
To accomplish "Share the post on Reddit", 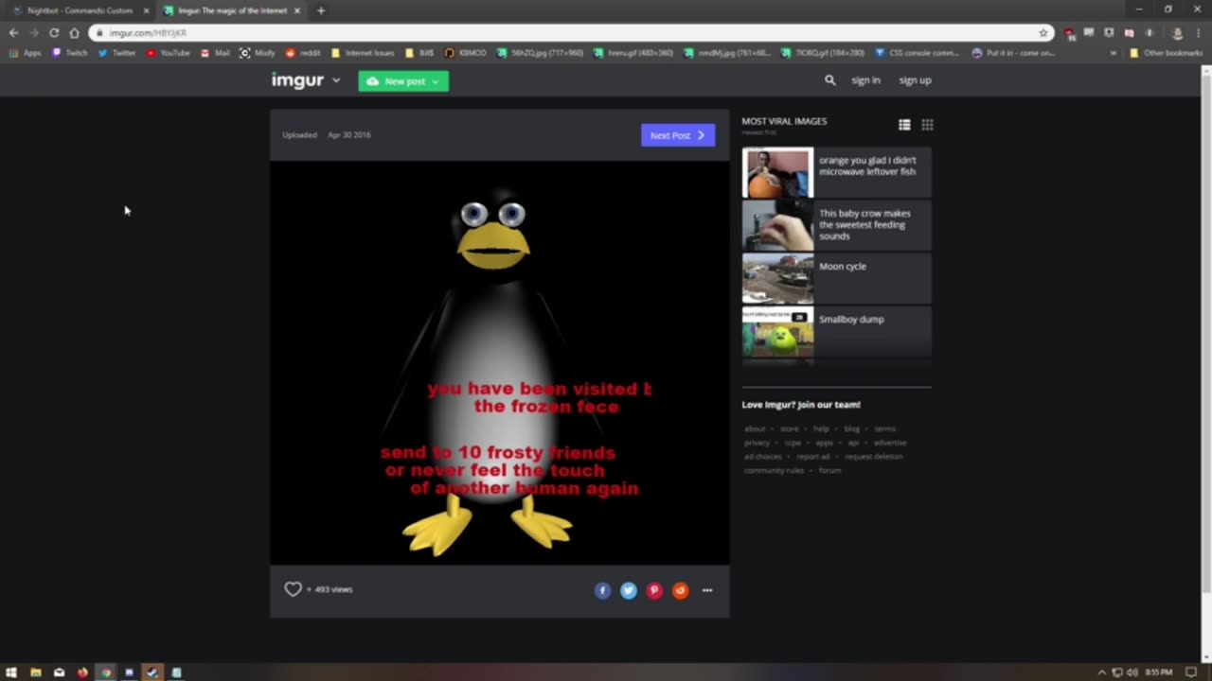I will [x=680, y=590].
